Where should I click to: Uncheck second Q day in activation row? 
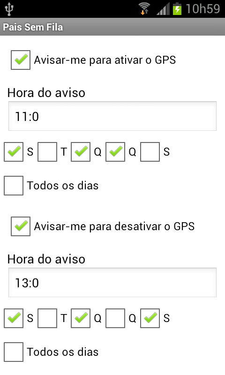pos(115,152)
